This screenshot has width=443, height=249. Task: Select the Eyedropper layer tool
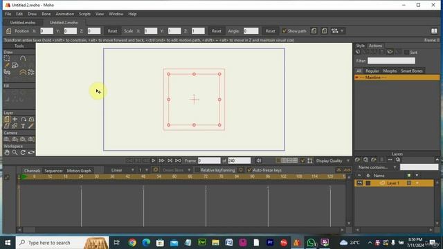(x=30, y=126)
